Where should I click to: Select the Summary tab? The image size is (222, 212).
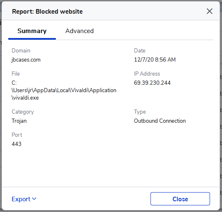(x=32, y=31)
